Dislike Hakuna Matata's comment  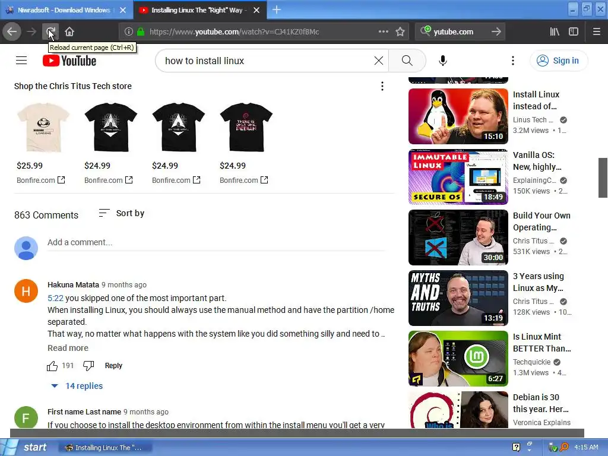[88, 366]
